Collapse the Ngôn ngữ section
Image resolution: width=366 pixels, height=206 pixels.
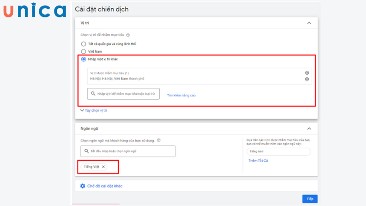tap(309, 129)
